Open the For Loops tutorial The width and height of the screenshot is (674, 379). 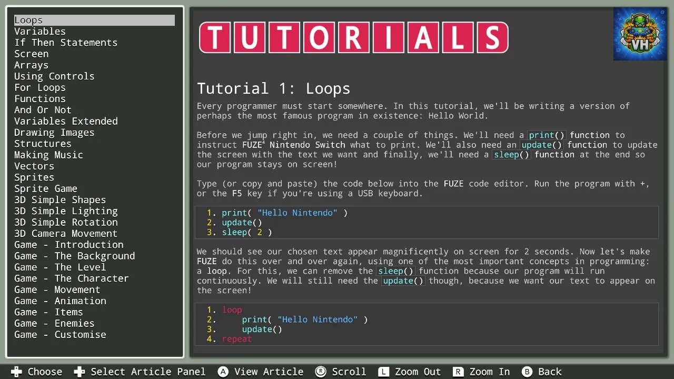pos(40,87)
